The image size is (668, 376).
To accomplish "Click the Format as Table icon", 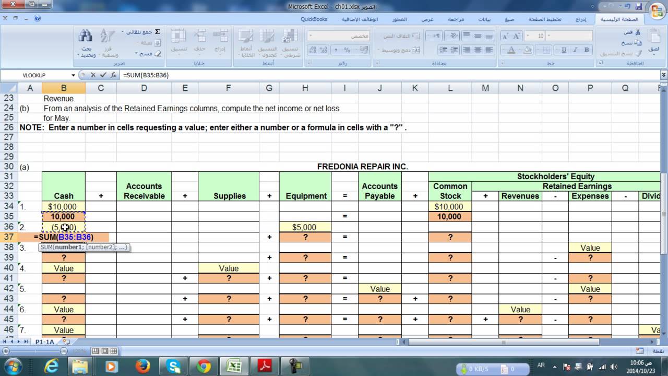I will coord(267,36).
